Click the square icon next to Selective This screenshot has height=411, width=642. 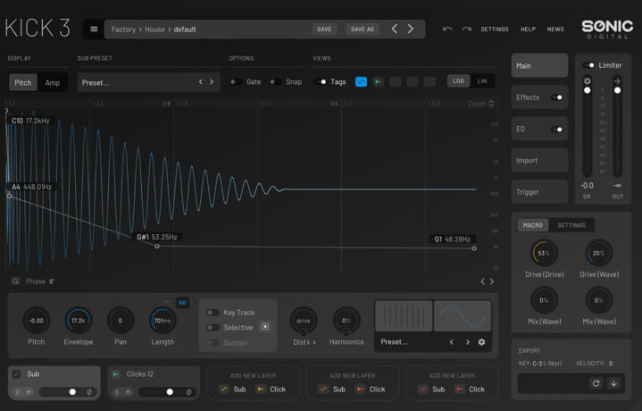click(265, 327)
